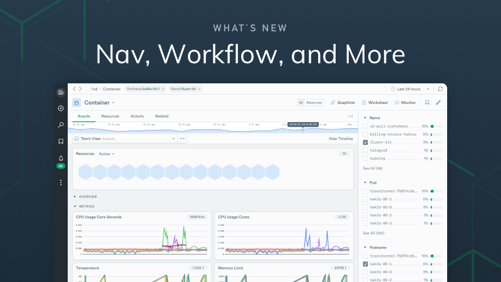501x282 pixels.
Task: Remove the Name:fluent-bit filter chip
Action: pos(199,89)
